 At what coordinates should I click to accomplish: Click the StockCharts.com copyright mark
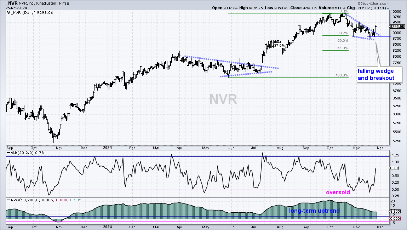pos(373,4)
